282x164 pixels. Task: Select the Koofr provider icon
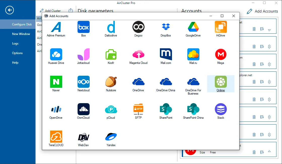click(111, 54)
